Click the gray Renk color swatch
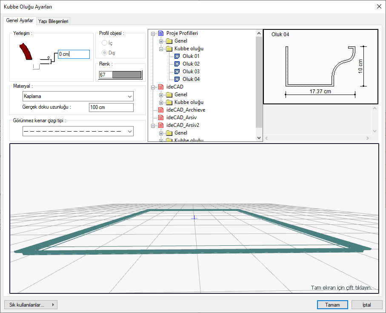The image size is (386, 313). [126, 75]
